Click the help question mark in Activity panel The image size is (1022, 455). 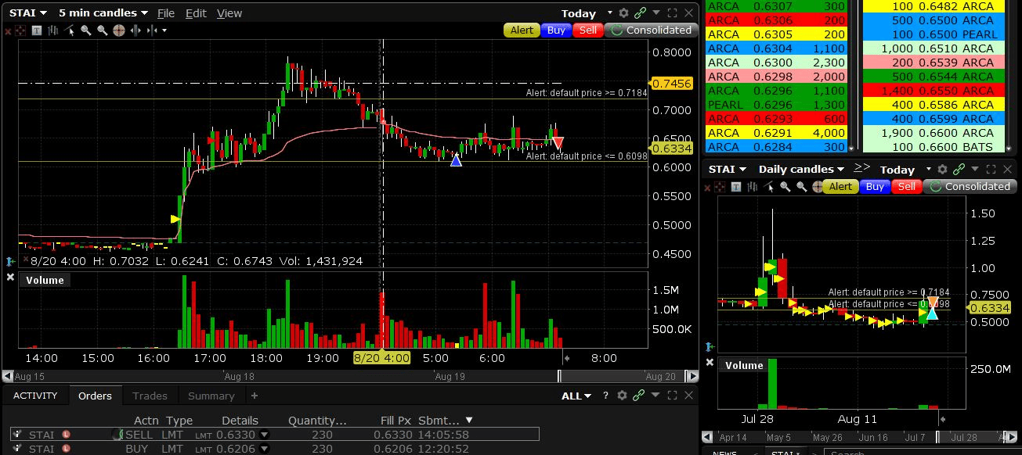605,396
